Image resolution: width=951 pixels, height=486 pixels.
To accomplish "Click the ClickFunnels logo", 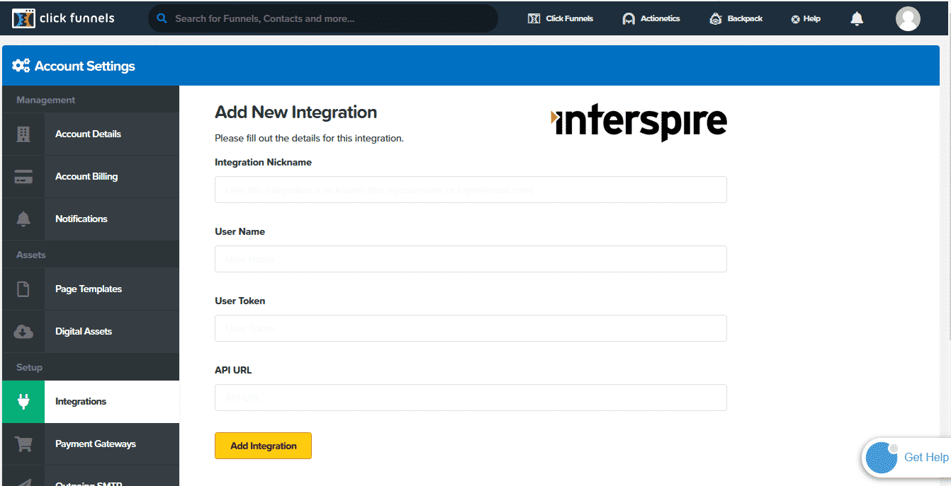I will coord(63,18).
